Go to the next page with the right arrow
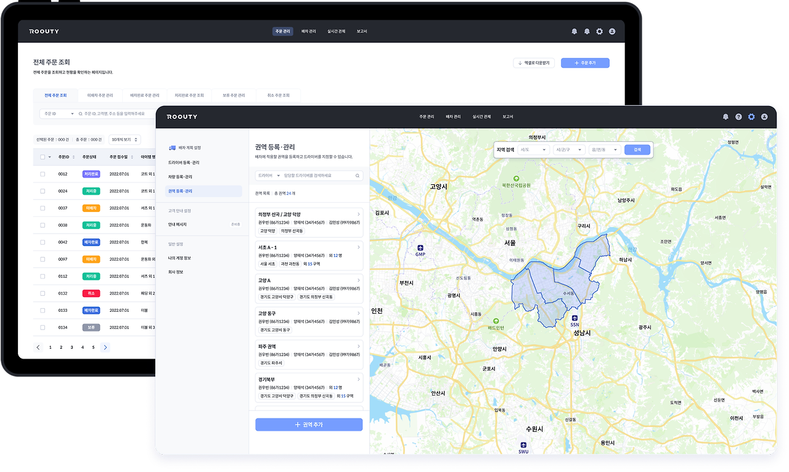The height and width of the screenshot is (472, 789). (x=105, y=348)
